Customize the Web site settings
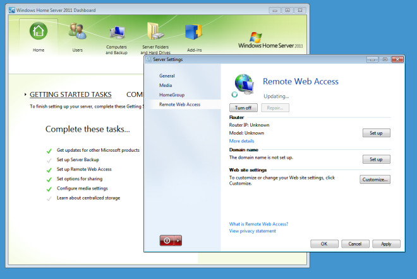 tap(375, 179)
